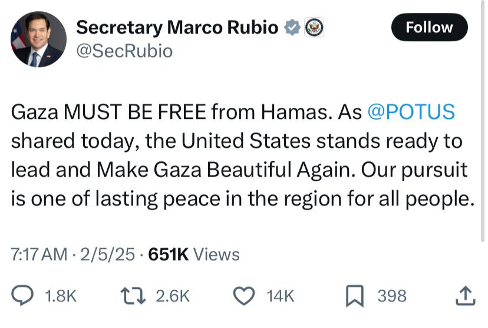
Task: View the 651K Views analytics
Action: pos(194,254)
